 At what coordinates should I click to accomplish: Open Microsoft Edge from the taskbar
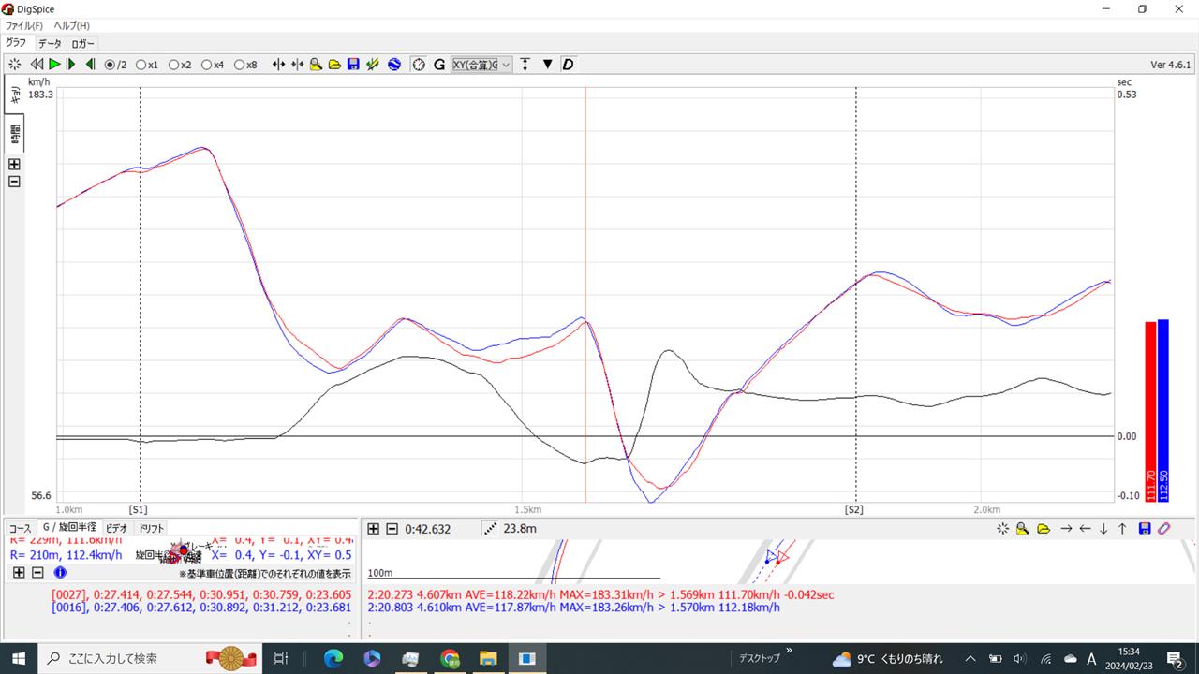pos(333,658)
